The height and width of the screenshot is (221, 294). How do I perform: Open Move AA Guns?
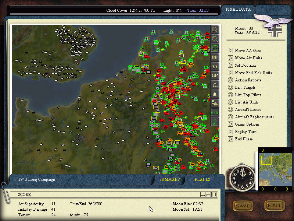point(248,50)
